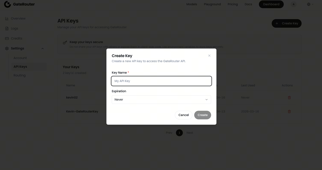
Task: Delete the kevin02 key via trash icon
Action: tap(289, 98)
